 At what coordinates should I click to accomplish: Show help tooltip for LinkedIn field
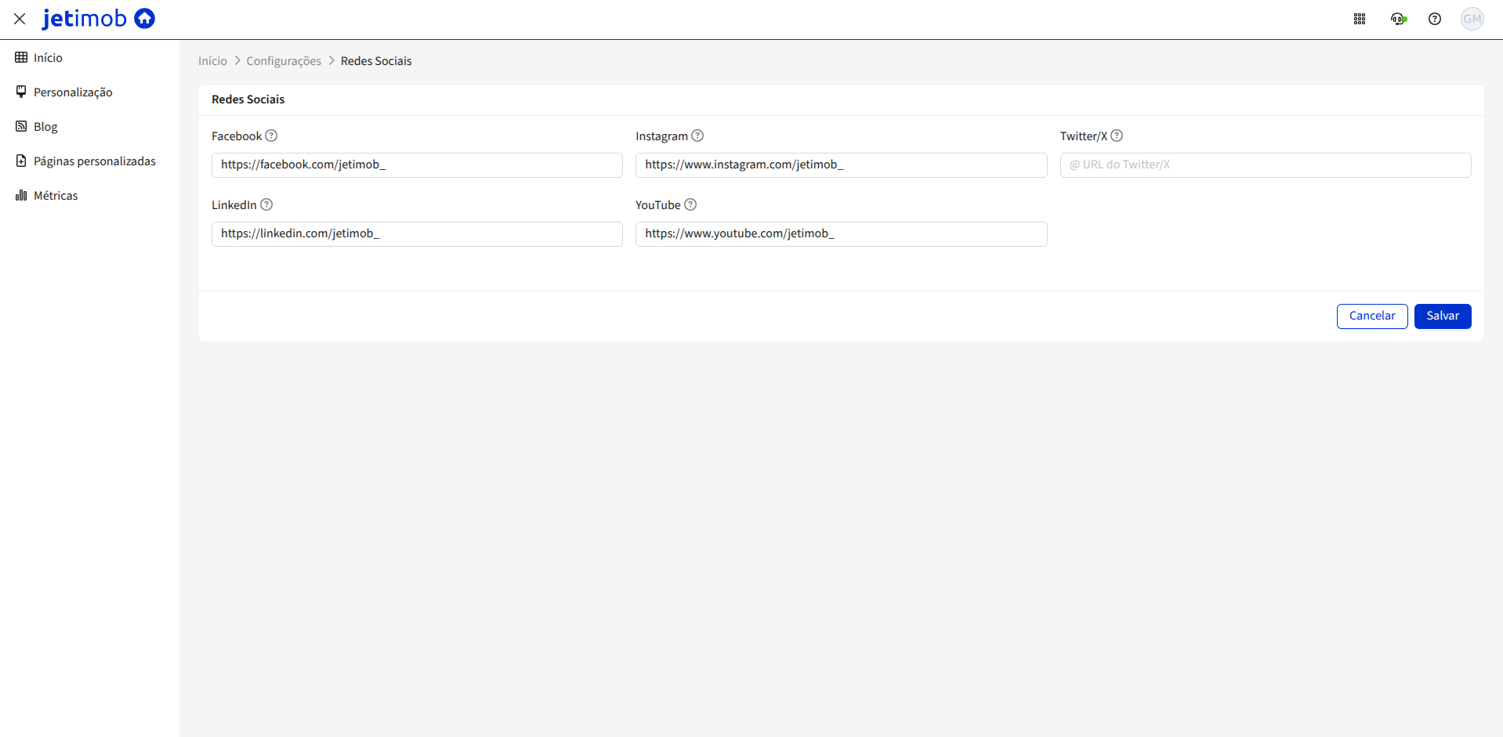coord(266,204)
